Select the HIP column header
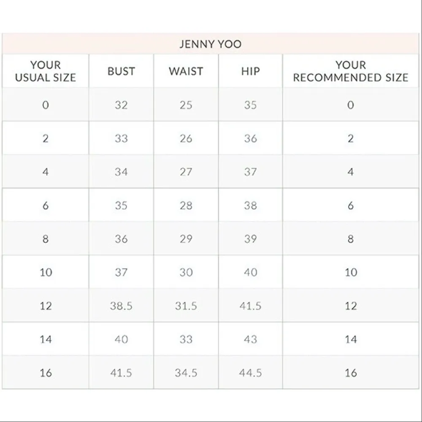422x422 pixels. pos(250,71)
